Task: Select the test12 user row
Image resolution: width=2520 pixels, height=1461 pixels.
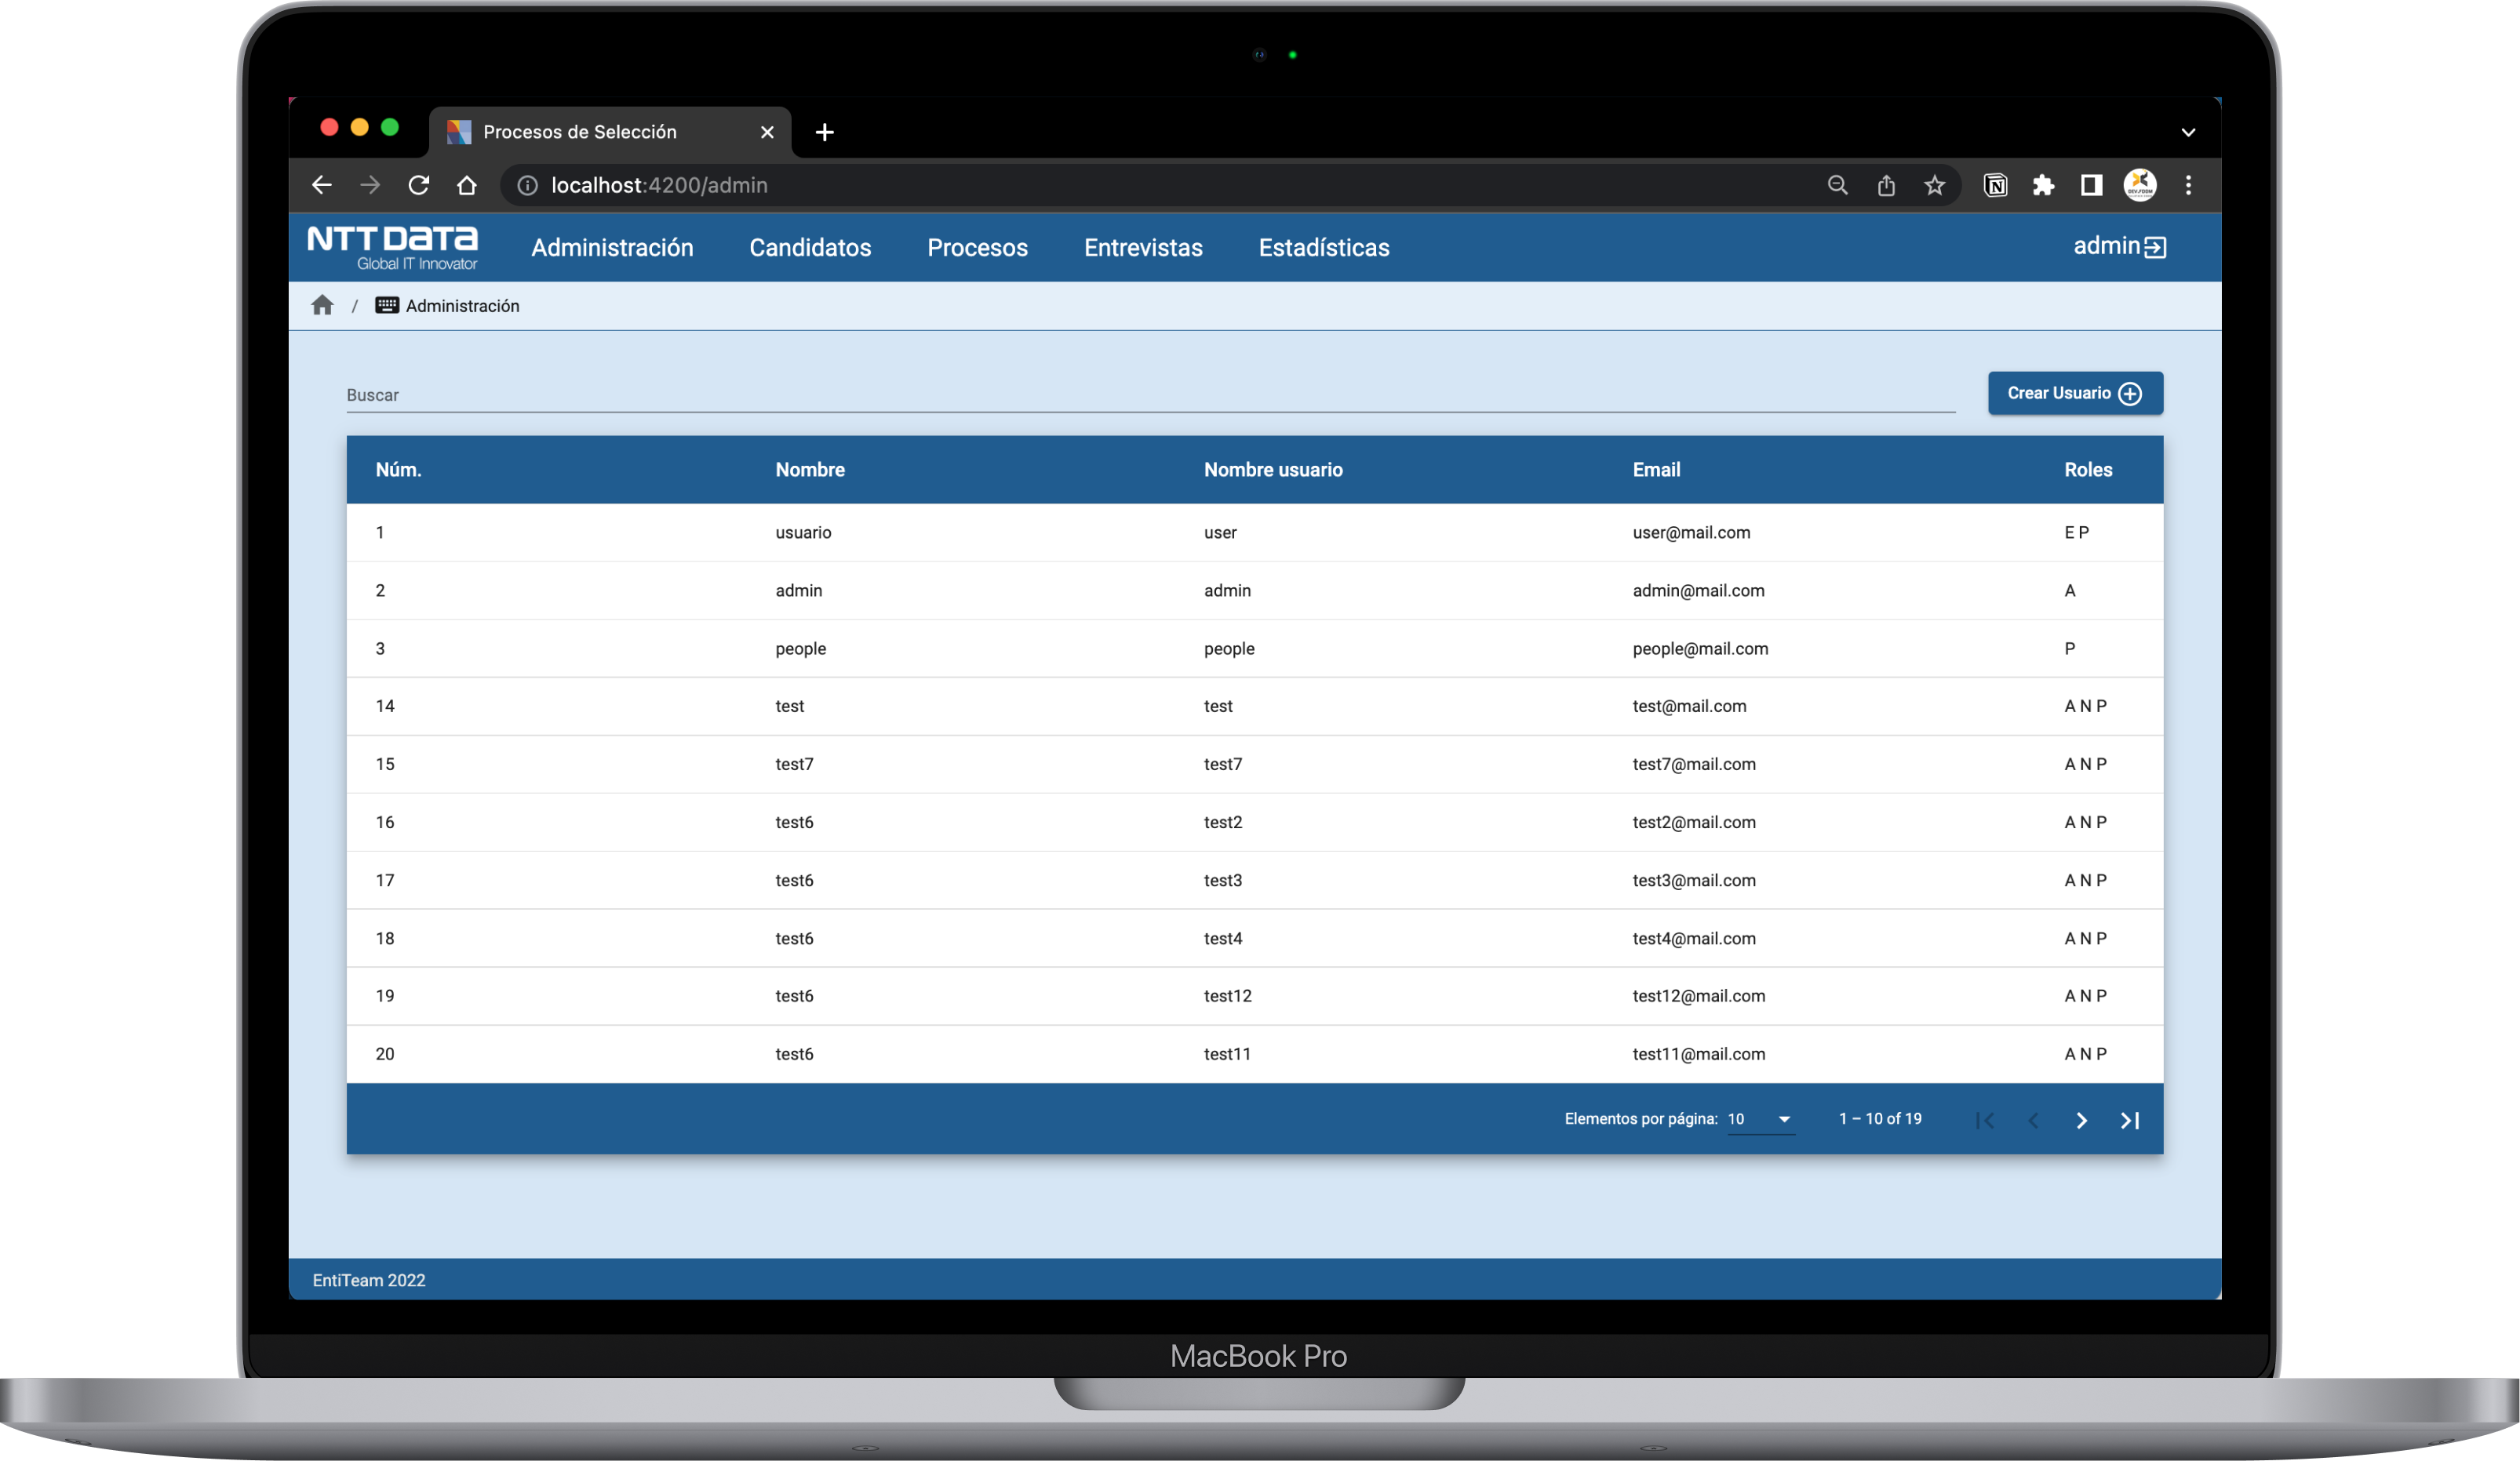Action: (x=1254, y=996)
